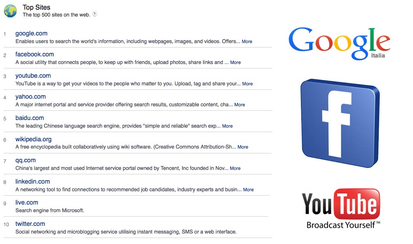The image size is (413, 244).
Task: Visit the live.com link
Action: coord(27,203)
